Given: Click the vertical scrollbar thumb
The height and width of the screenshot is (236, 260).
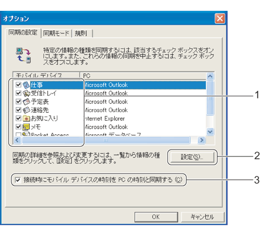Looking at the screenshot, I should click(x=210, y=98).
